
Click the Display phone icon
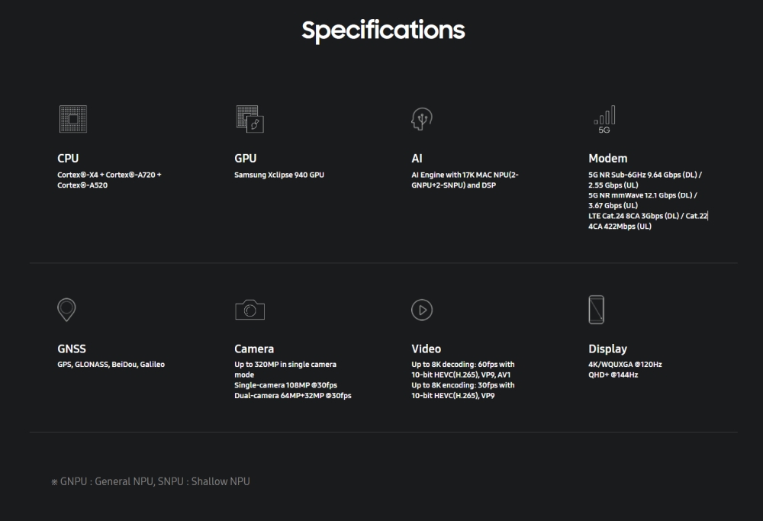[x=597, y=309]
